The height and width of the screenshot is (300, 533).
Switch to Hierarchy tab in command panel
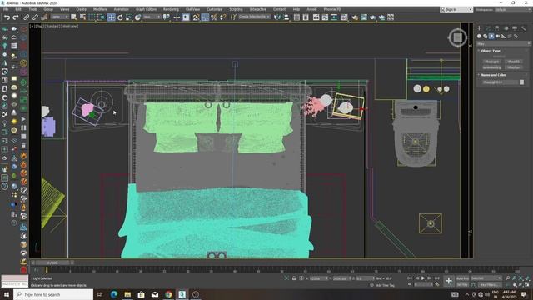click(x=496, y=28)
